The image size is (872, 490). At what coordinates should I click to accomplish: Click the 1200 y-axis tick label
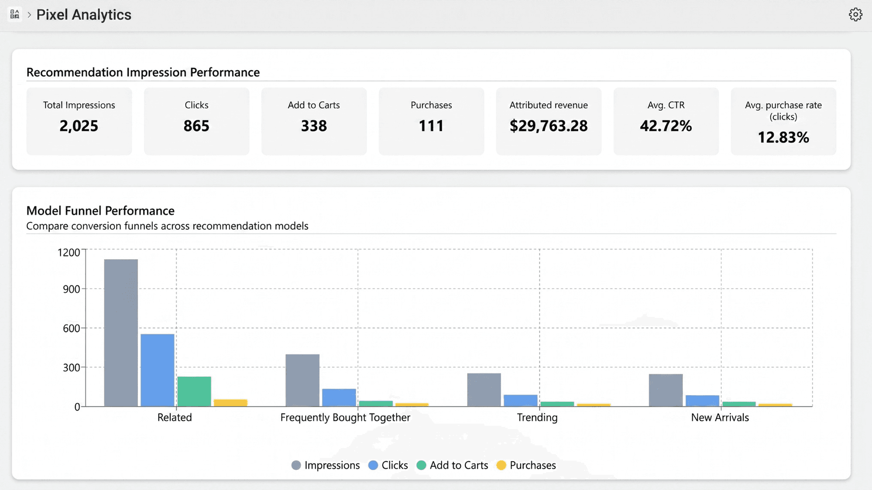(x=69, y=253)
